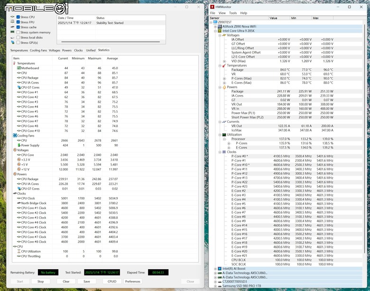
Task: Open HWMonitor View menu
Action: tap(222, 13)
